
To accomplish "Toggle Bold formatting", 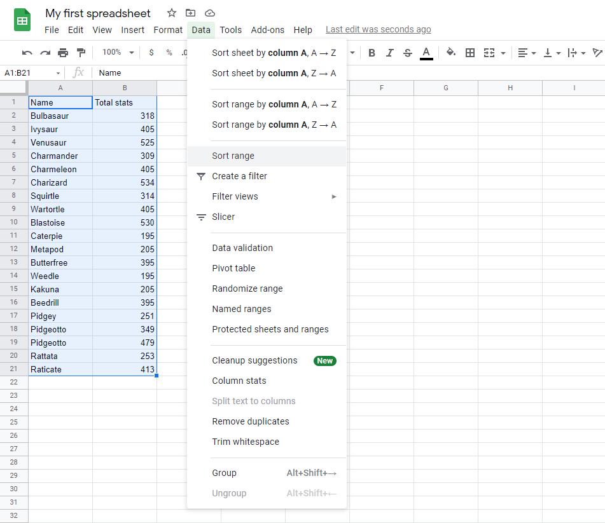I will point(372,53).
